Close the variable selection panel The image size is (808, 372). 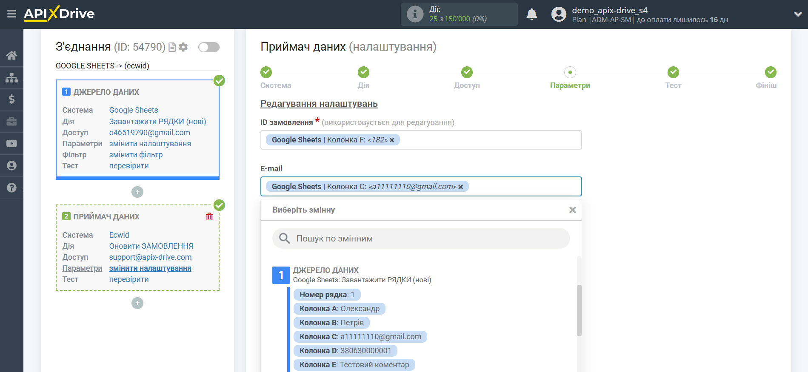(x=573, y=210)
